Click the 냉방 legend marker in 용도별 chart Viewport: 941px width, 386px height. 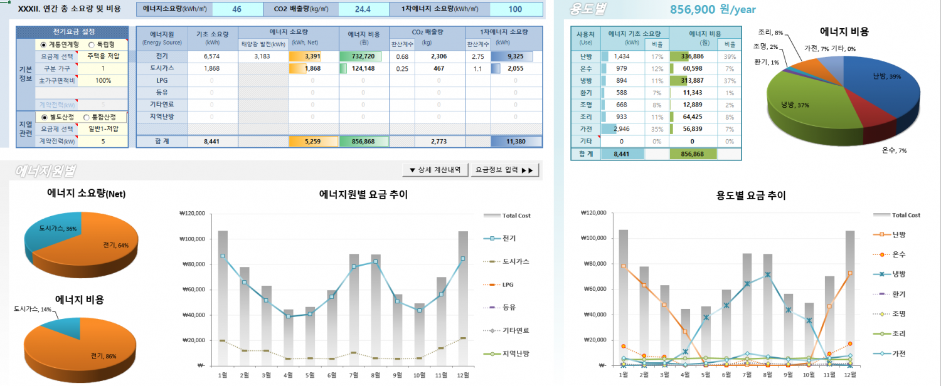click(x=881, y=274)
